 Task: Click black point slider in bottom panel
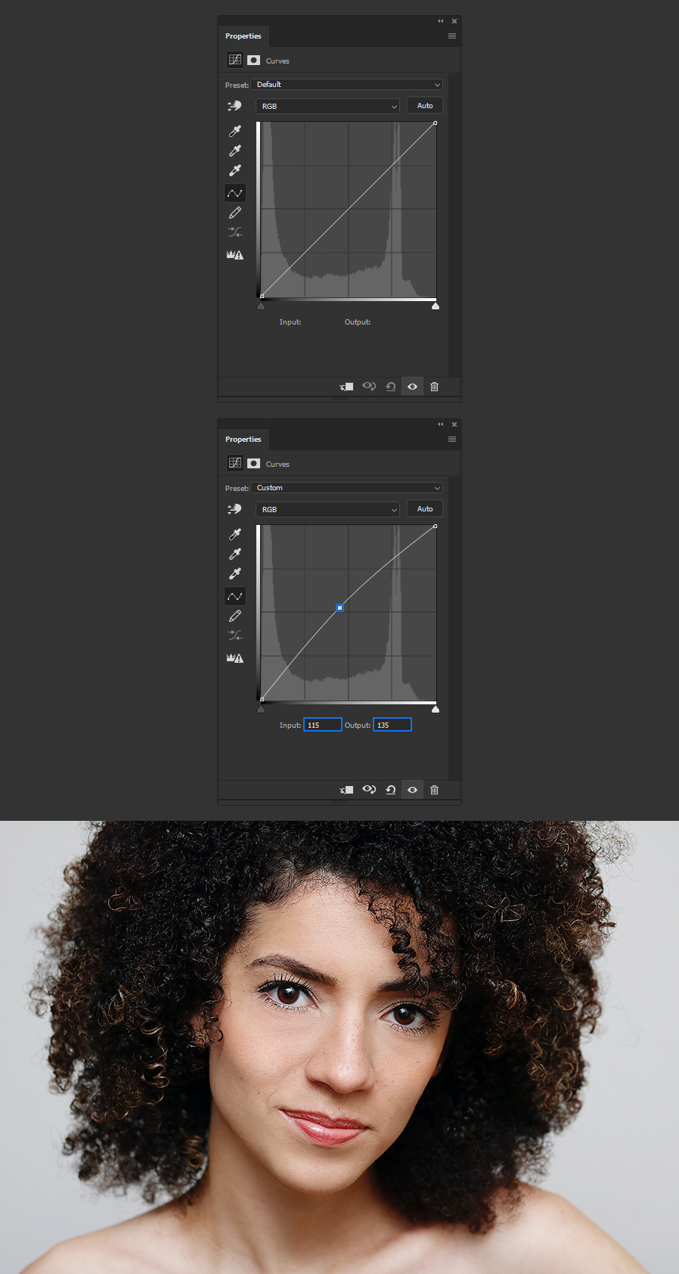(261, 709)
